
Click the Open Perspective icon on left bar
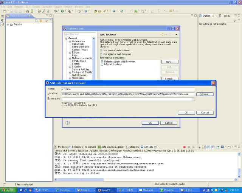(x=3, y=16)
